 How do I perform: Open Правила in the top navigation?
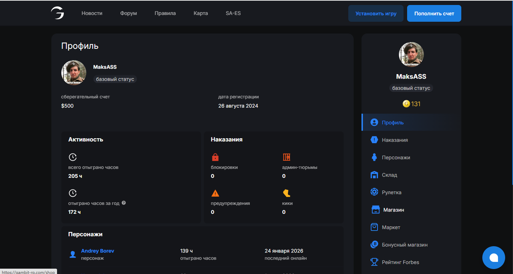(165, 13)
